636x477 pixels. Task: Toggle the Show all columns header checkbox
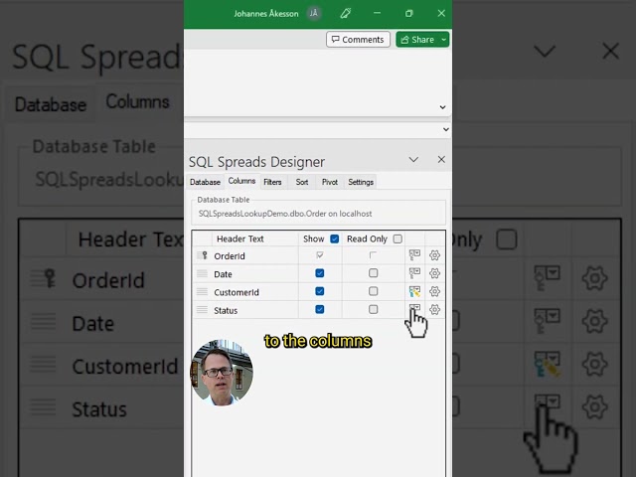335,238
